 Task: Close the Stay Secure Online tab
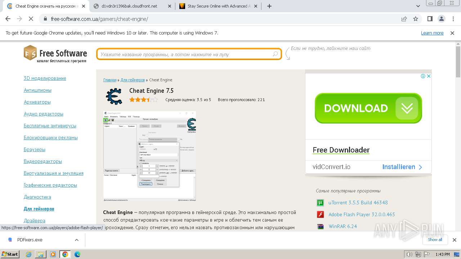256,6
